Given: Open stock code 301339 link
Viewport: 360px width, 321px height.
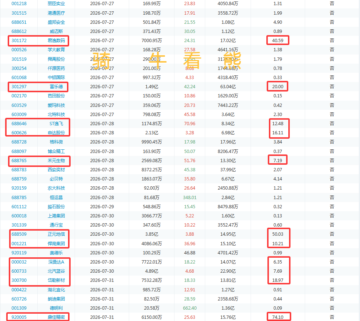Looking at the screenshot, I should point(19,225).
